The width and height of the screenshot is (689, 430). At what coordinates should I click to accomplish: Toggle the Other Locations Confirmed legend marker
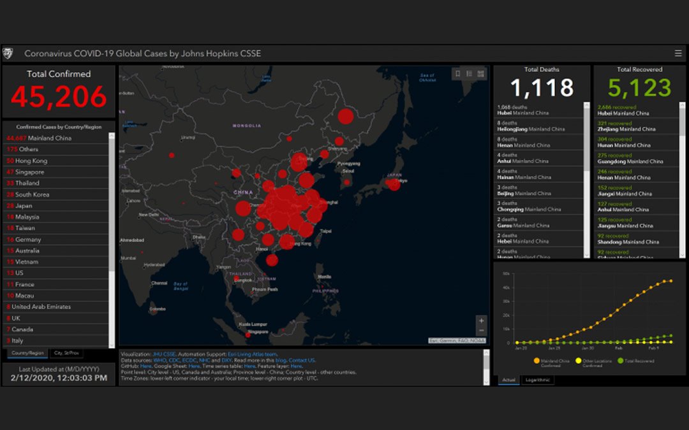[x=578, y=361]
